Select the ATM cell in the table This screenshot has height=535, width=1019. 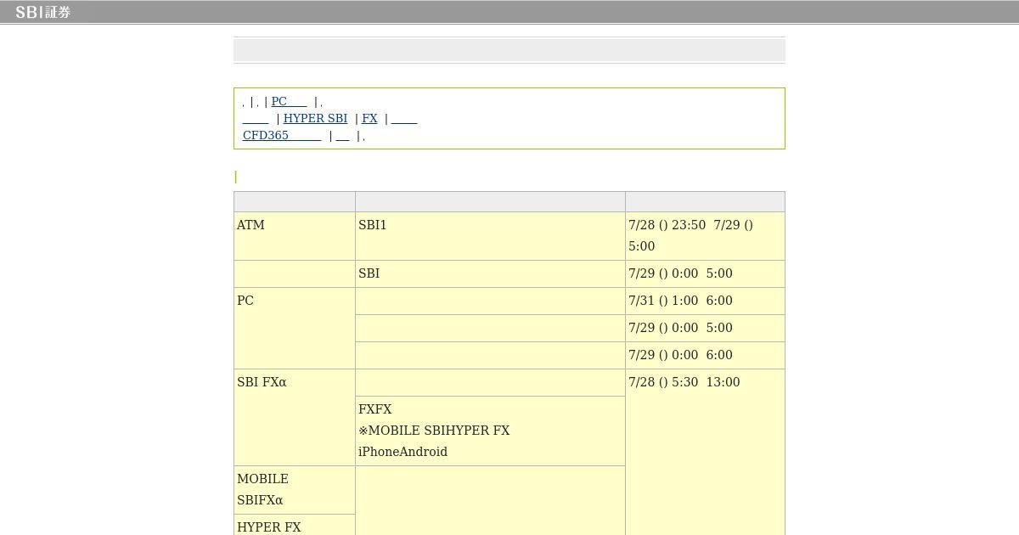(x=295, y=236)
